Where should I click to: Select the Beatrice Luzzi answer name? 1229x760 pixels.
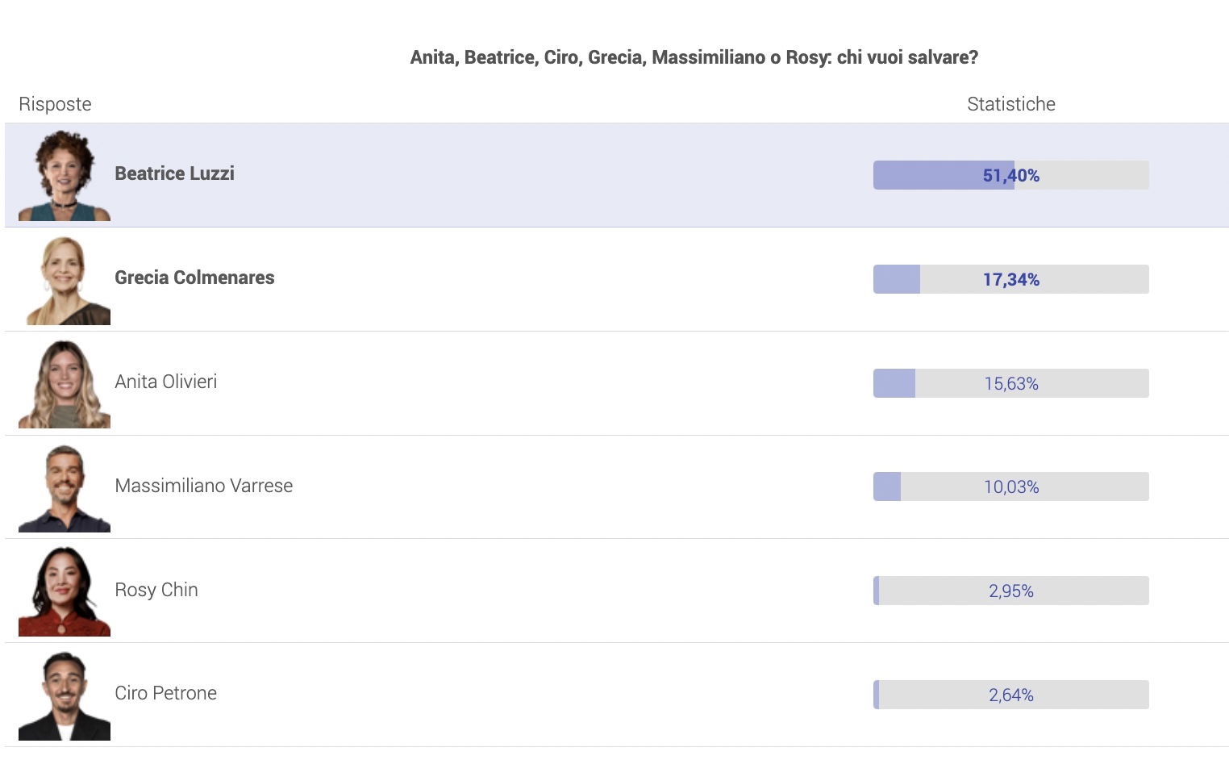[x=174, y=173]
